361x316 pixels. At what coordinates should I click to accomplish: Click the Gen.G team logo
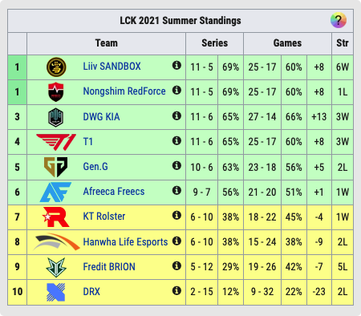56,167
